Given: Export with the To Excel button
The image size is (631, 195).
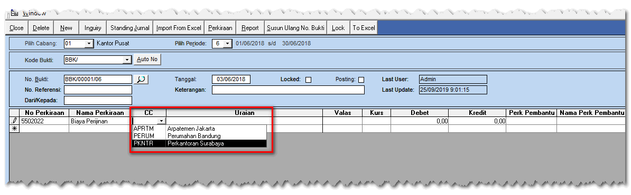Looking at the screenshot, I should (364, 28).
